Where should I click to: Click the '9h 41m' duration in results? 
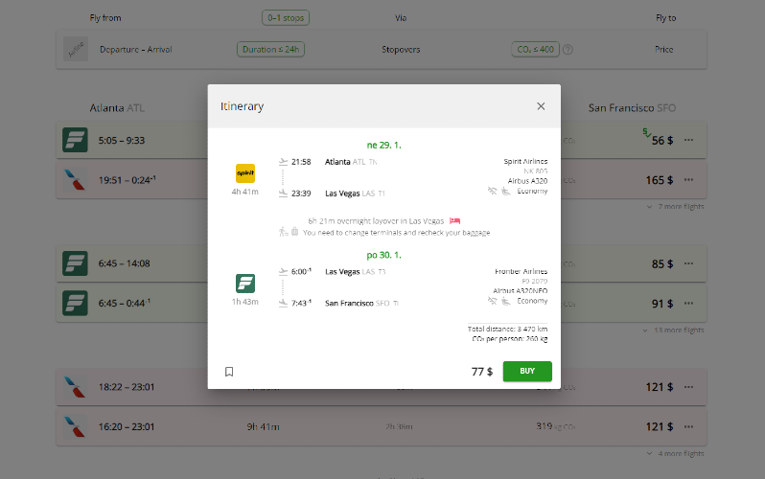tap(263, 427)
